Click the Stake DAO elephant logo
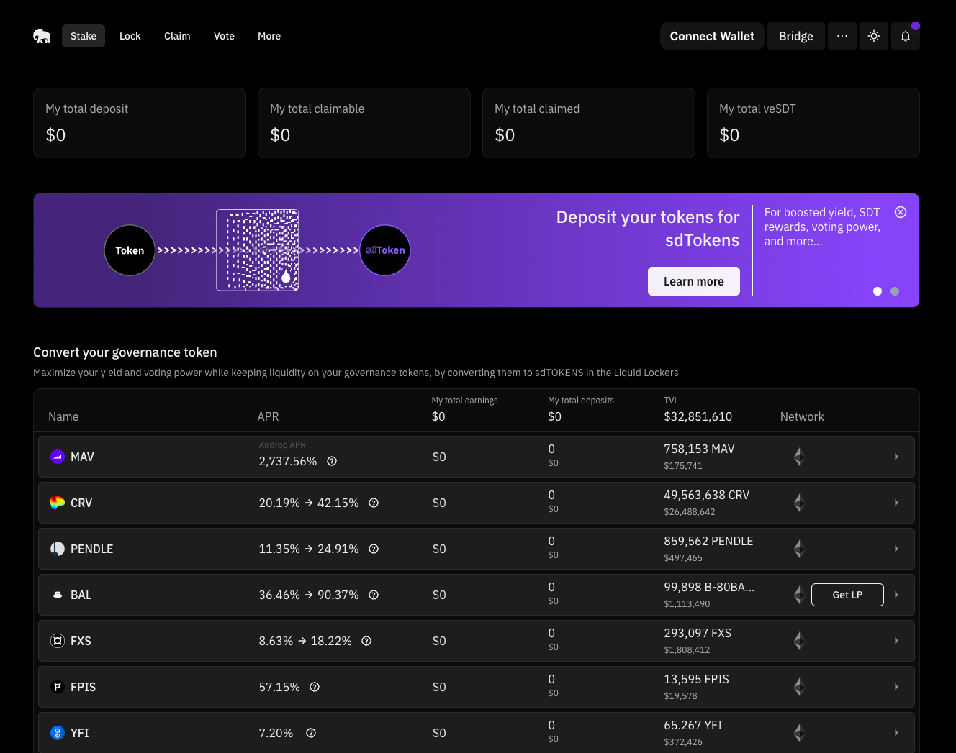Image resolution: width=956 pixels, height=753 pixels. [42, 36]
